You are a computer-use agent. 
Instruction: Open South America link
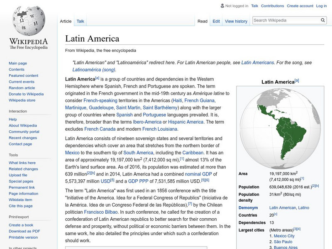click(138, 153)
